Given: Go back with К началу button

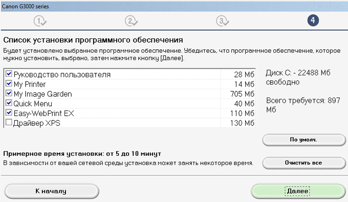Looking at the screenshot, I should click(x=52, y=191).
